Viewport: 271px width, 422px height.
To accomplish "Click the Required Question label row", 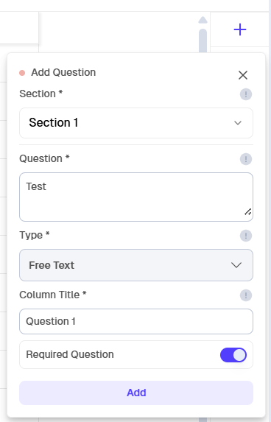I will click(136, 355).
